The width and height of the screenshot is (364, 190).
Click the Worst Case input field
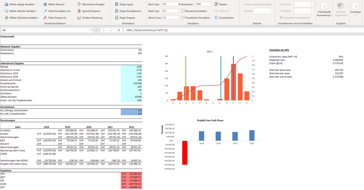point(170,18)
